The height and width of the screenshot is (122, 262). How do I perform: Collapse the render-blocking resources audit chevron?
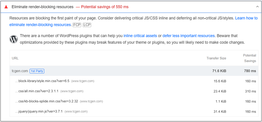point(257,7)
